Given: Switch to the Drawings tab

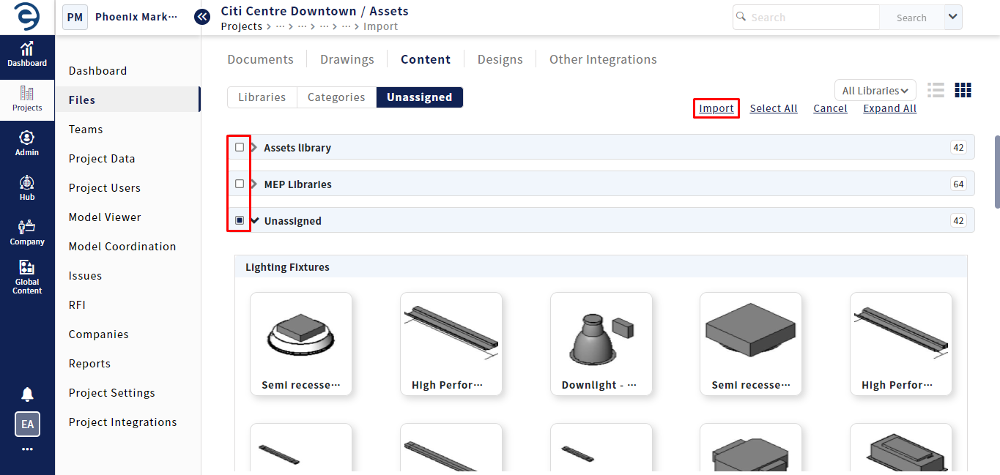Looking at the screenshot, I should [347, 59].
